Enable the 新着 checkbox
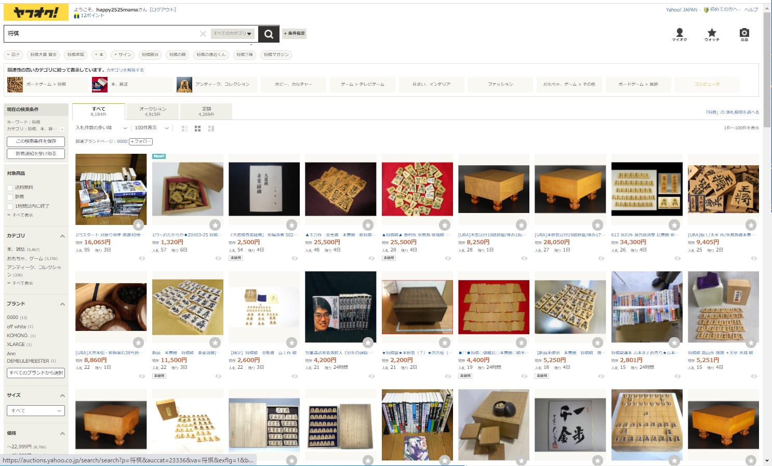The height and width of the screenshot is (466, 772). [10, 197]
